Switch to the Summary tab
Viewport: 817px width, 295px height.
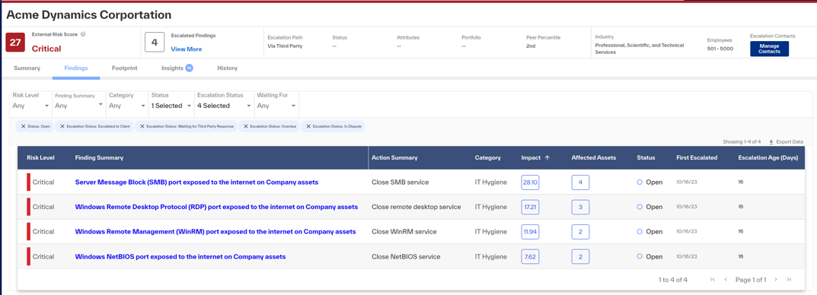tap(27, 68)
